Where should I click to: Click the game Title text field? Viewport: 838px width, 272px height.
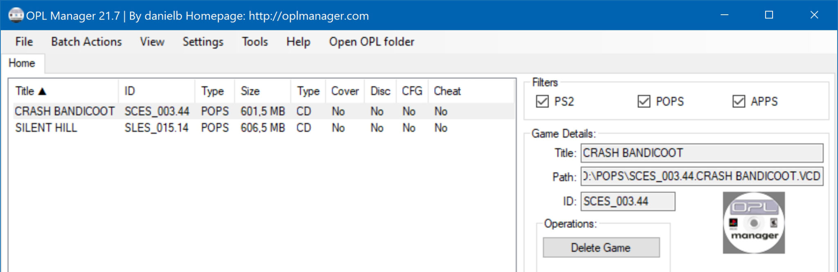point(701,153)
